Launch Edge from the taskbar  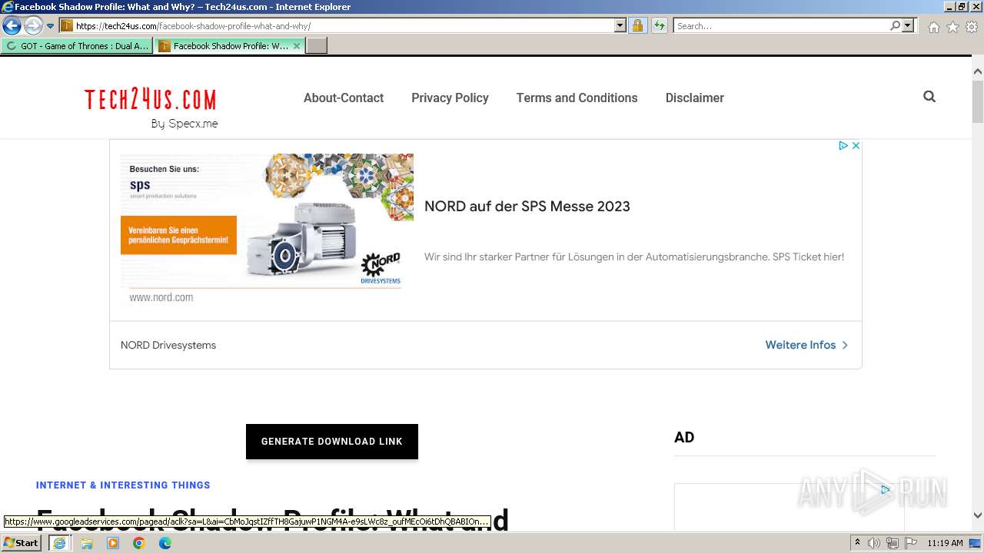[165, 543]
